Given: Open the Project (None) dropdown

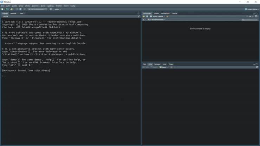Looking at the screenshot, I should [251, 9].
